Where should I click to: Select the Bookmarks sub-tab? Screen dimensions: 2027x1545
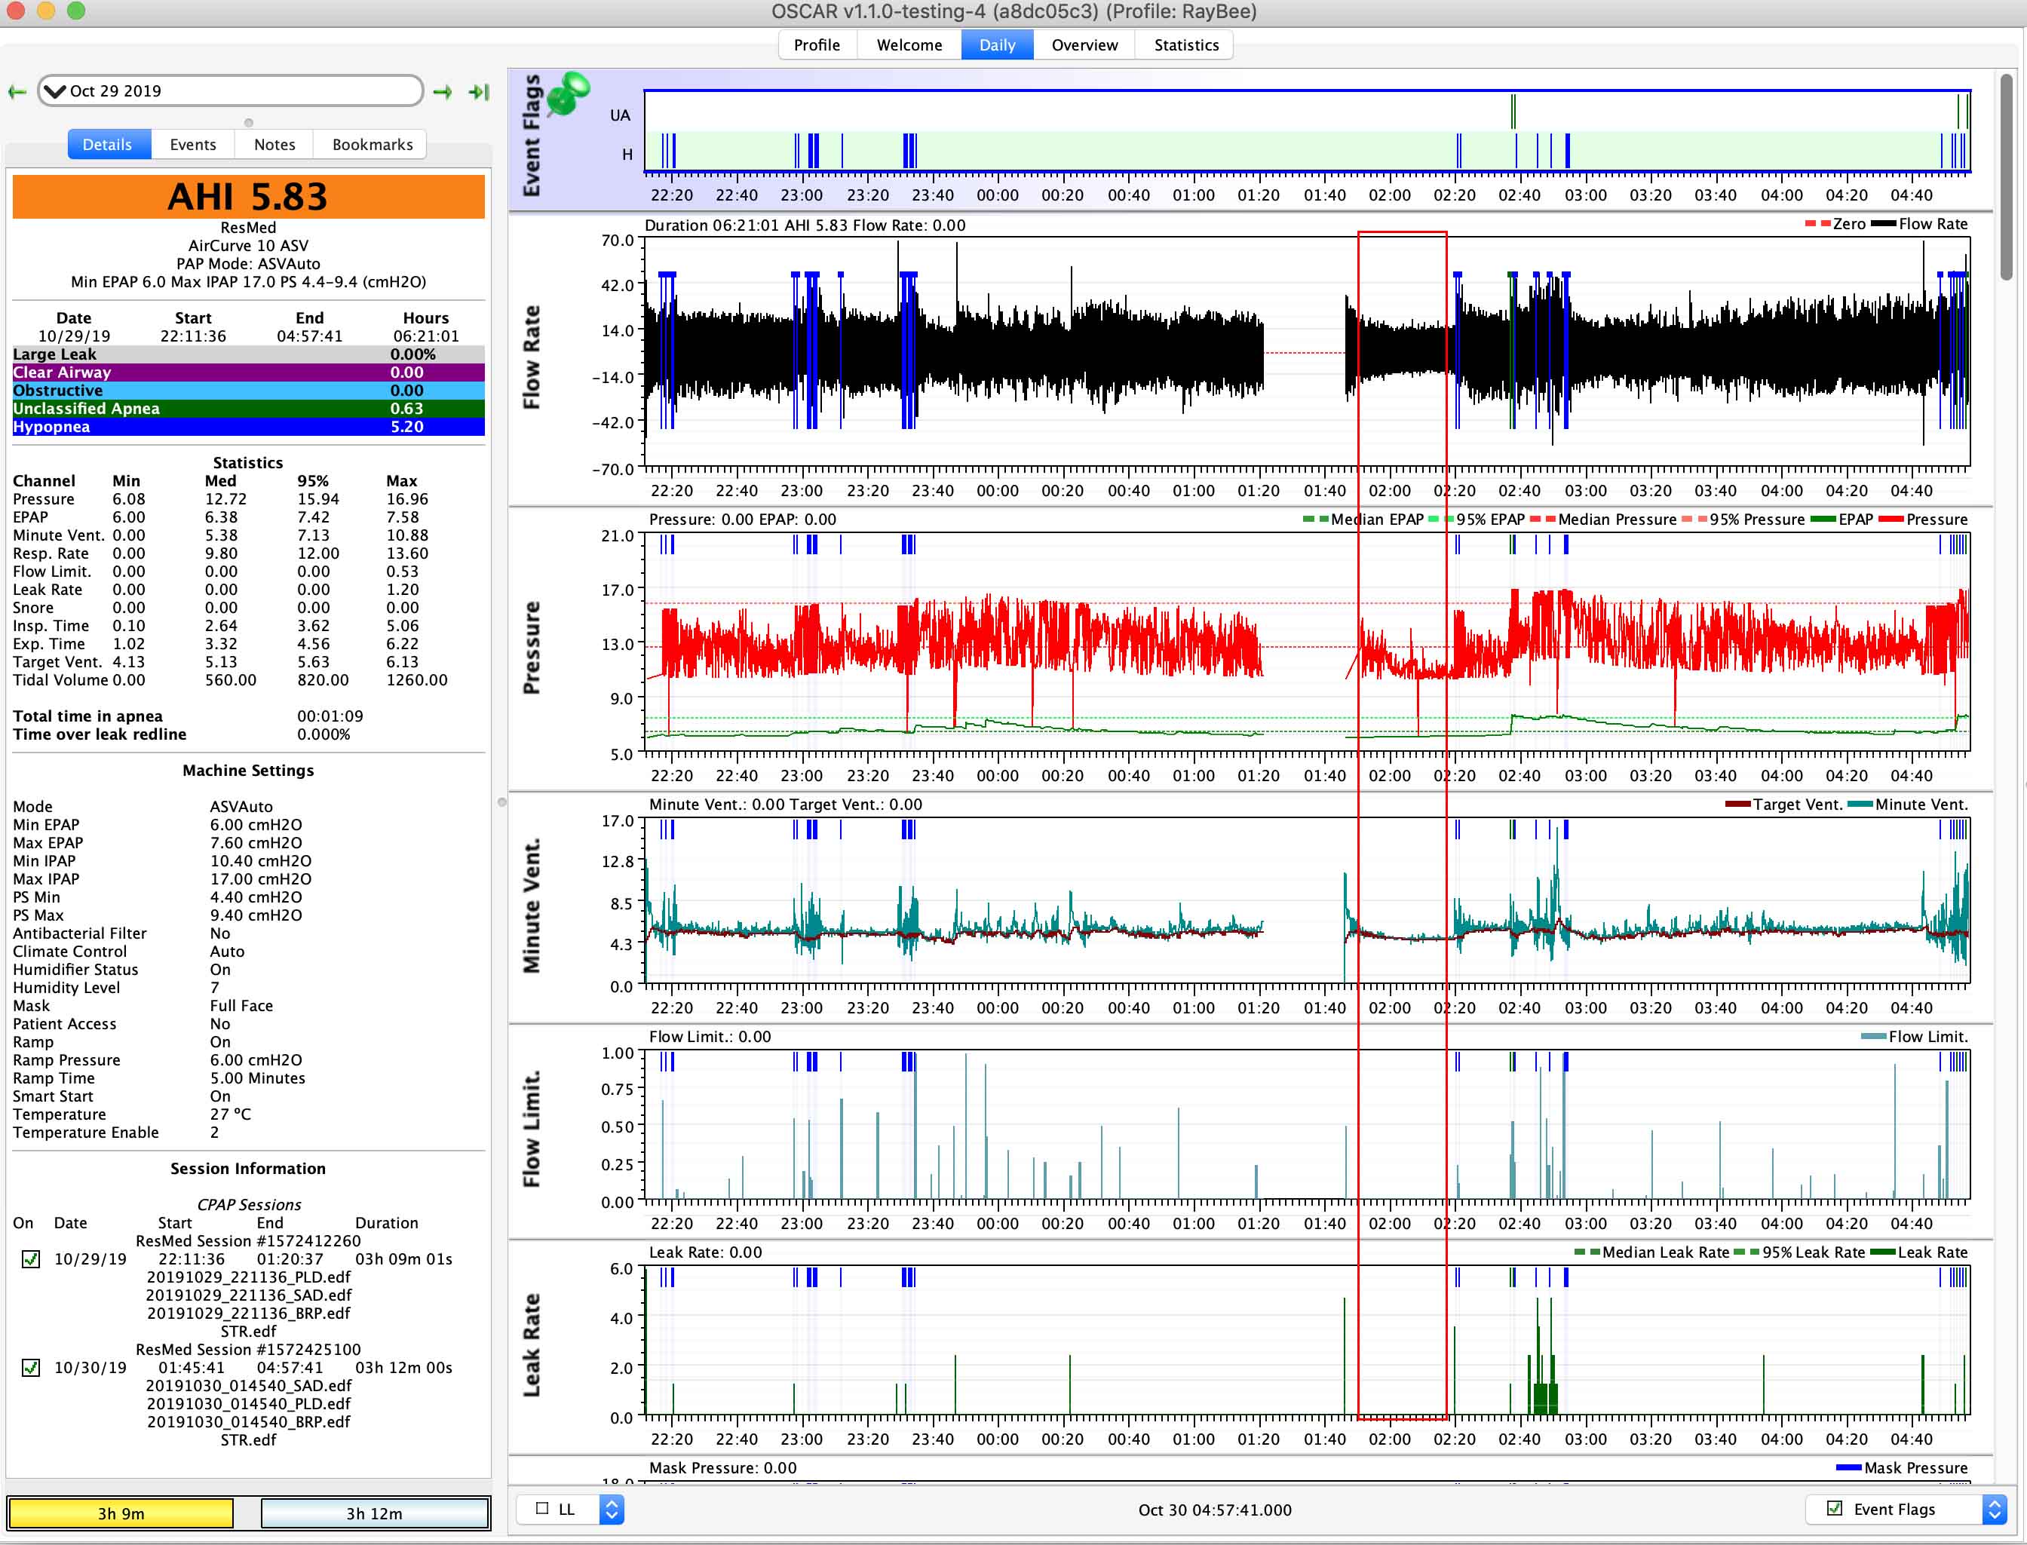(372, 144)
